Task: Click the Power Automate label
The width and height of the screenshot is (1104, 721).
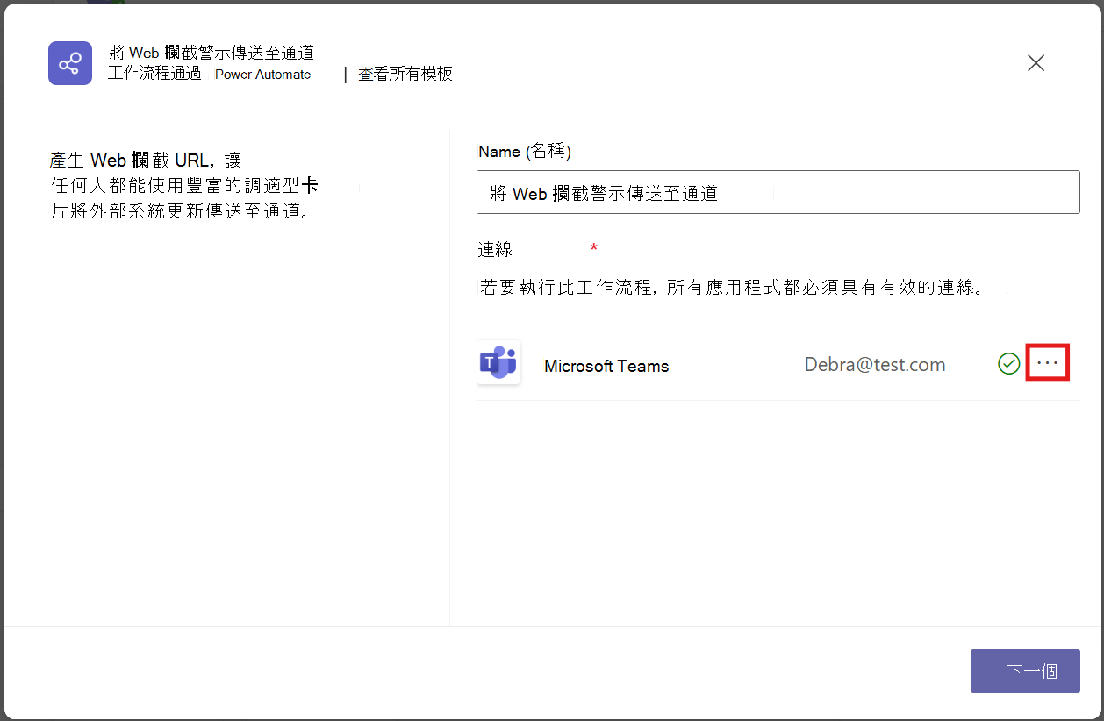Action: click(x=263, y=75)
